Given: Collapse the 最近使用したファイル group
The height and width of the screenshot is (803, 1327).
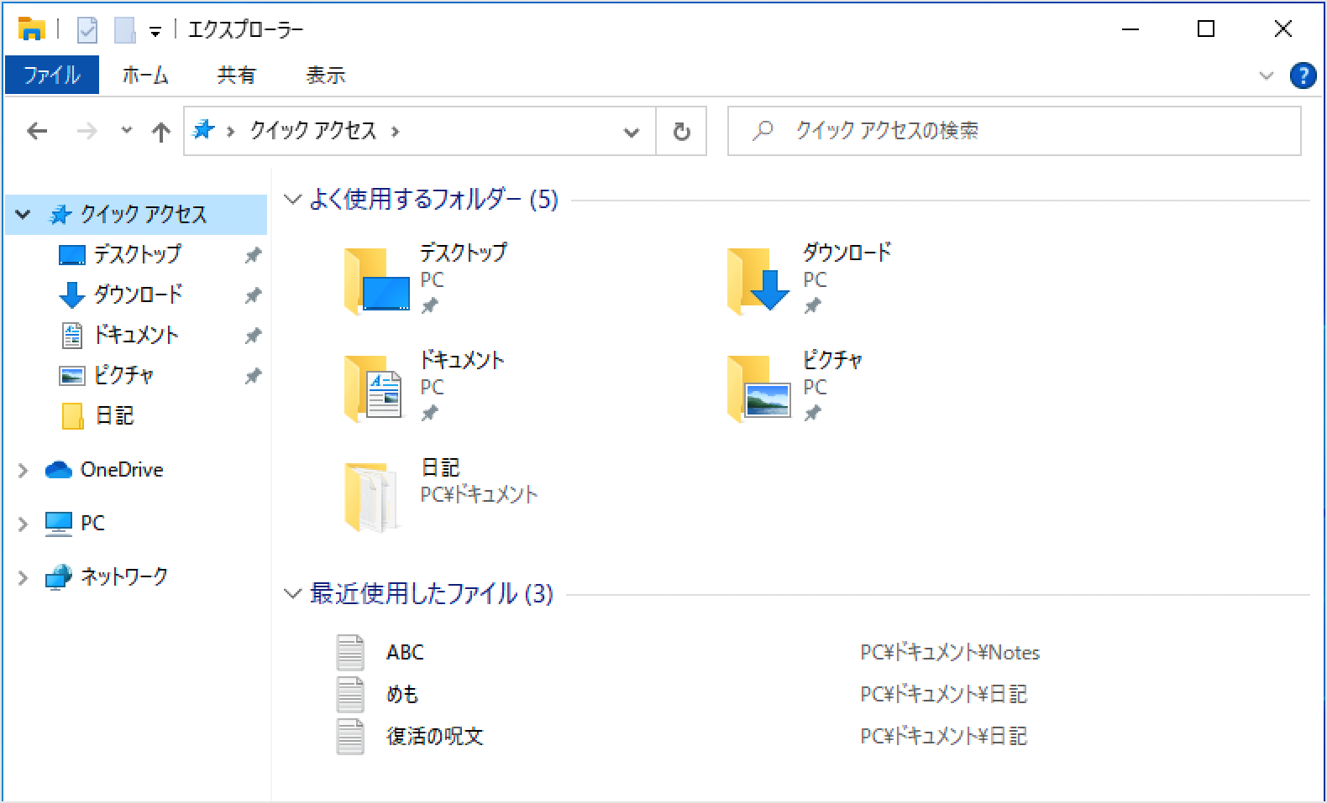Looking at the screenshot, I should [292, 594].
